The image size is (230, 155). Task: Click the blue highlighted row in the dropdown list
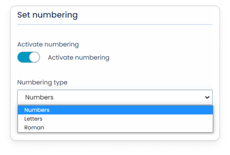point(115,110)
